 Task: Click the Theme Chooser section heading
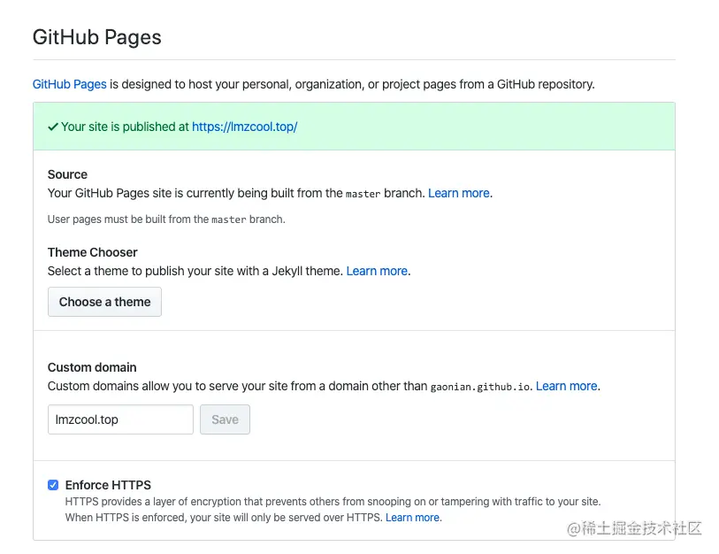pyautogui.click(x=93, y=252)
